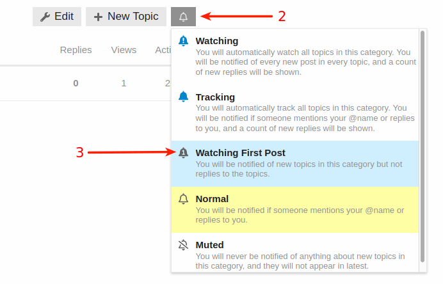Choose the Muted notification option

coord(295,253)
